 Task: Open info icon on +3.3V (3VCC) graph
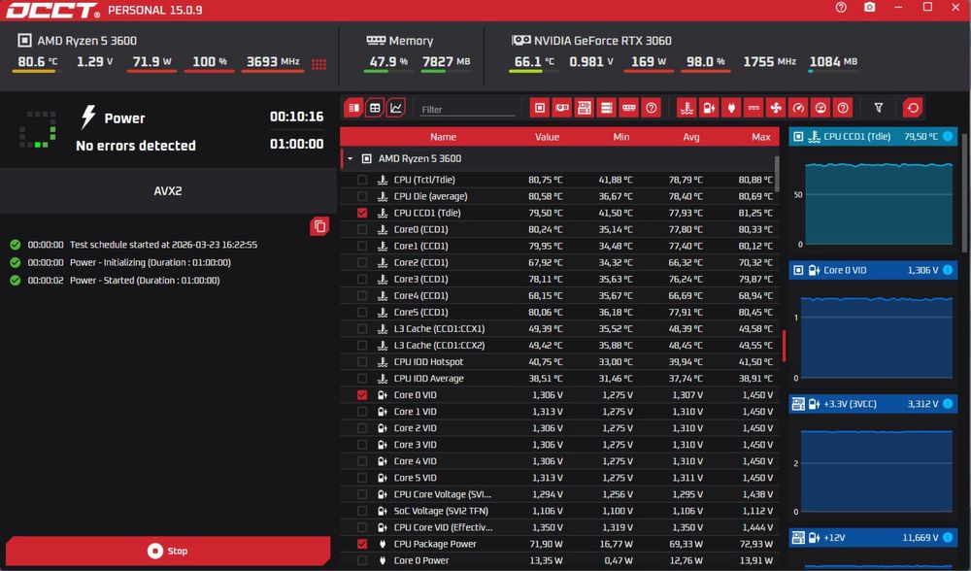(x=948, y=404)
